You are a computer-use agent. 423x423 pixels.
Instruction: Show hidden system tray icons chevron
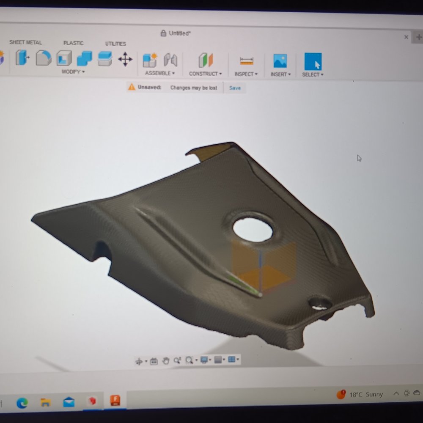coord(396,393)
